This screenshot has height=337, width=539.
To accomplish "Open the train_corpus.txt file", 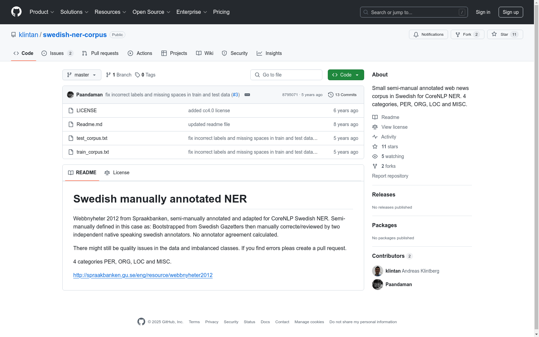I will click(93, 152).
